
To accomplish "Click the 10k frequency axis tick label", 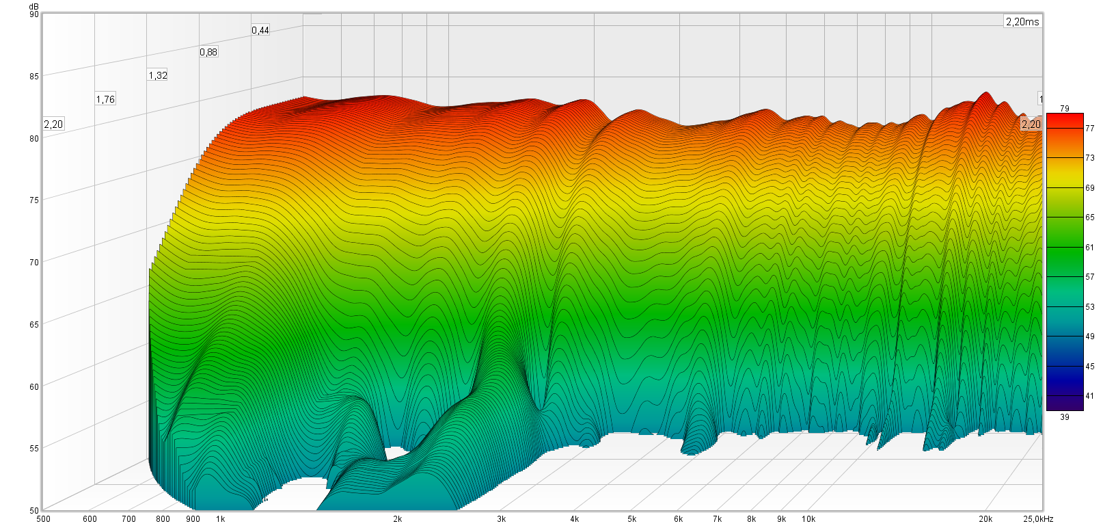I will (x=808, y=519).
